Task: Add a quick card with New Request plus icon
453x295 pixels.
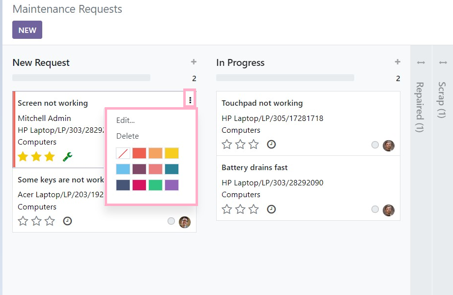Action: [194, 61]
